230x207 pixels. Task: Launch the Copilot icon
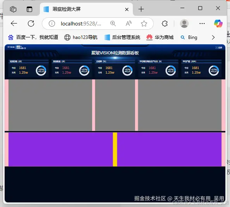pyautogui.click(x=218, y=24)
